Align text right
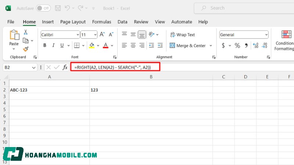The image size is (294, 165). (142, 45)
